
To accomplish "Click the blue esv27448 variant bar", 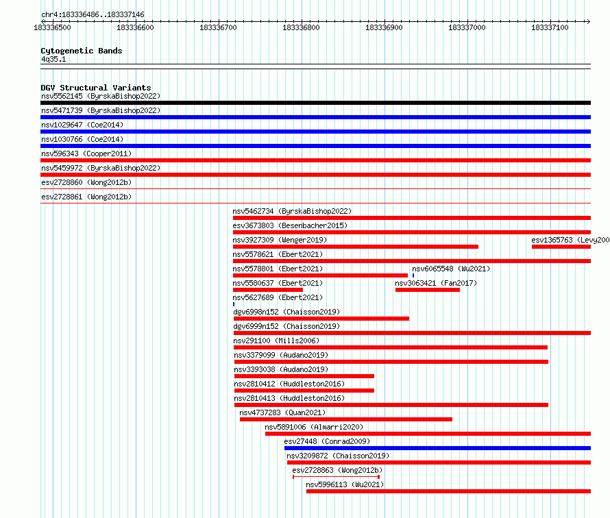I will [438, 448].
